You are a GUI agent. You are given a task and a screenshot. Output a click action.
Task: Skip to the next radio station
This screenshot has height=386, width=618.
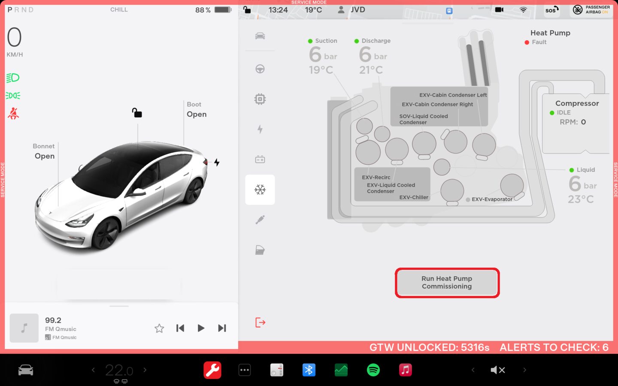pyautogui.click(x=222, y=328)
